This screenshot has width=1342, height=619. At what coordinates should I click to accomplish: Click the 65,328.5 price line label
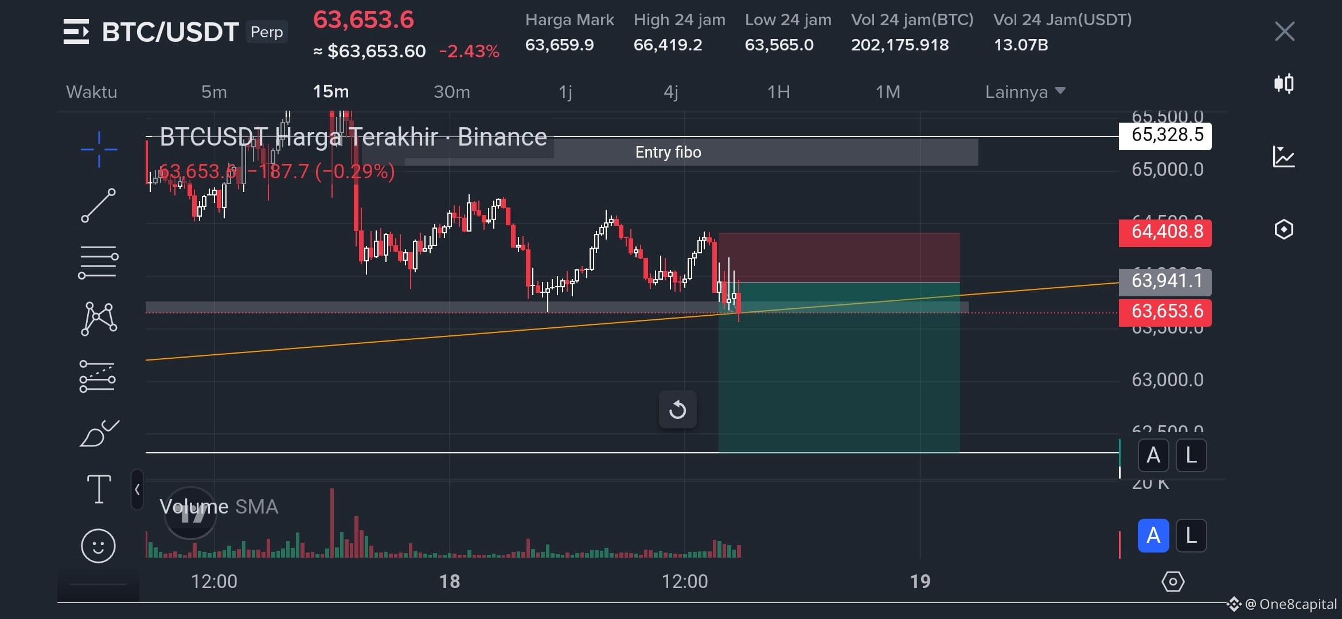pos(1165,136)
